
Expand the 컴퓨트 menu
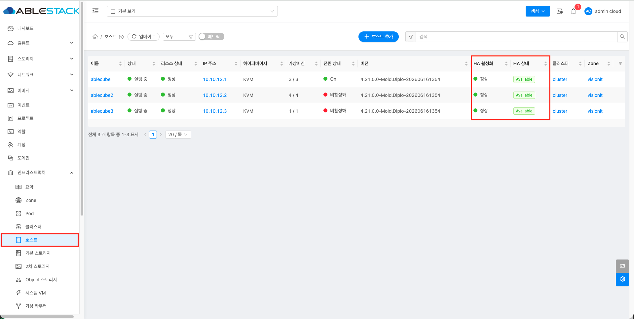click(x=40, y=43)
